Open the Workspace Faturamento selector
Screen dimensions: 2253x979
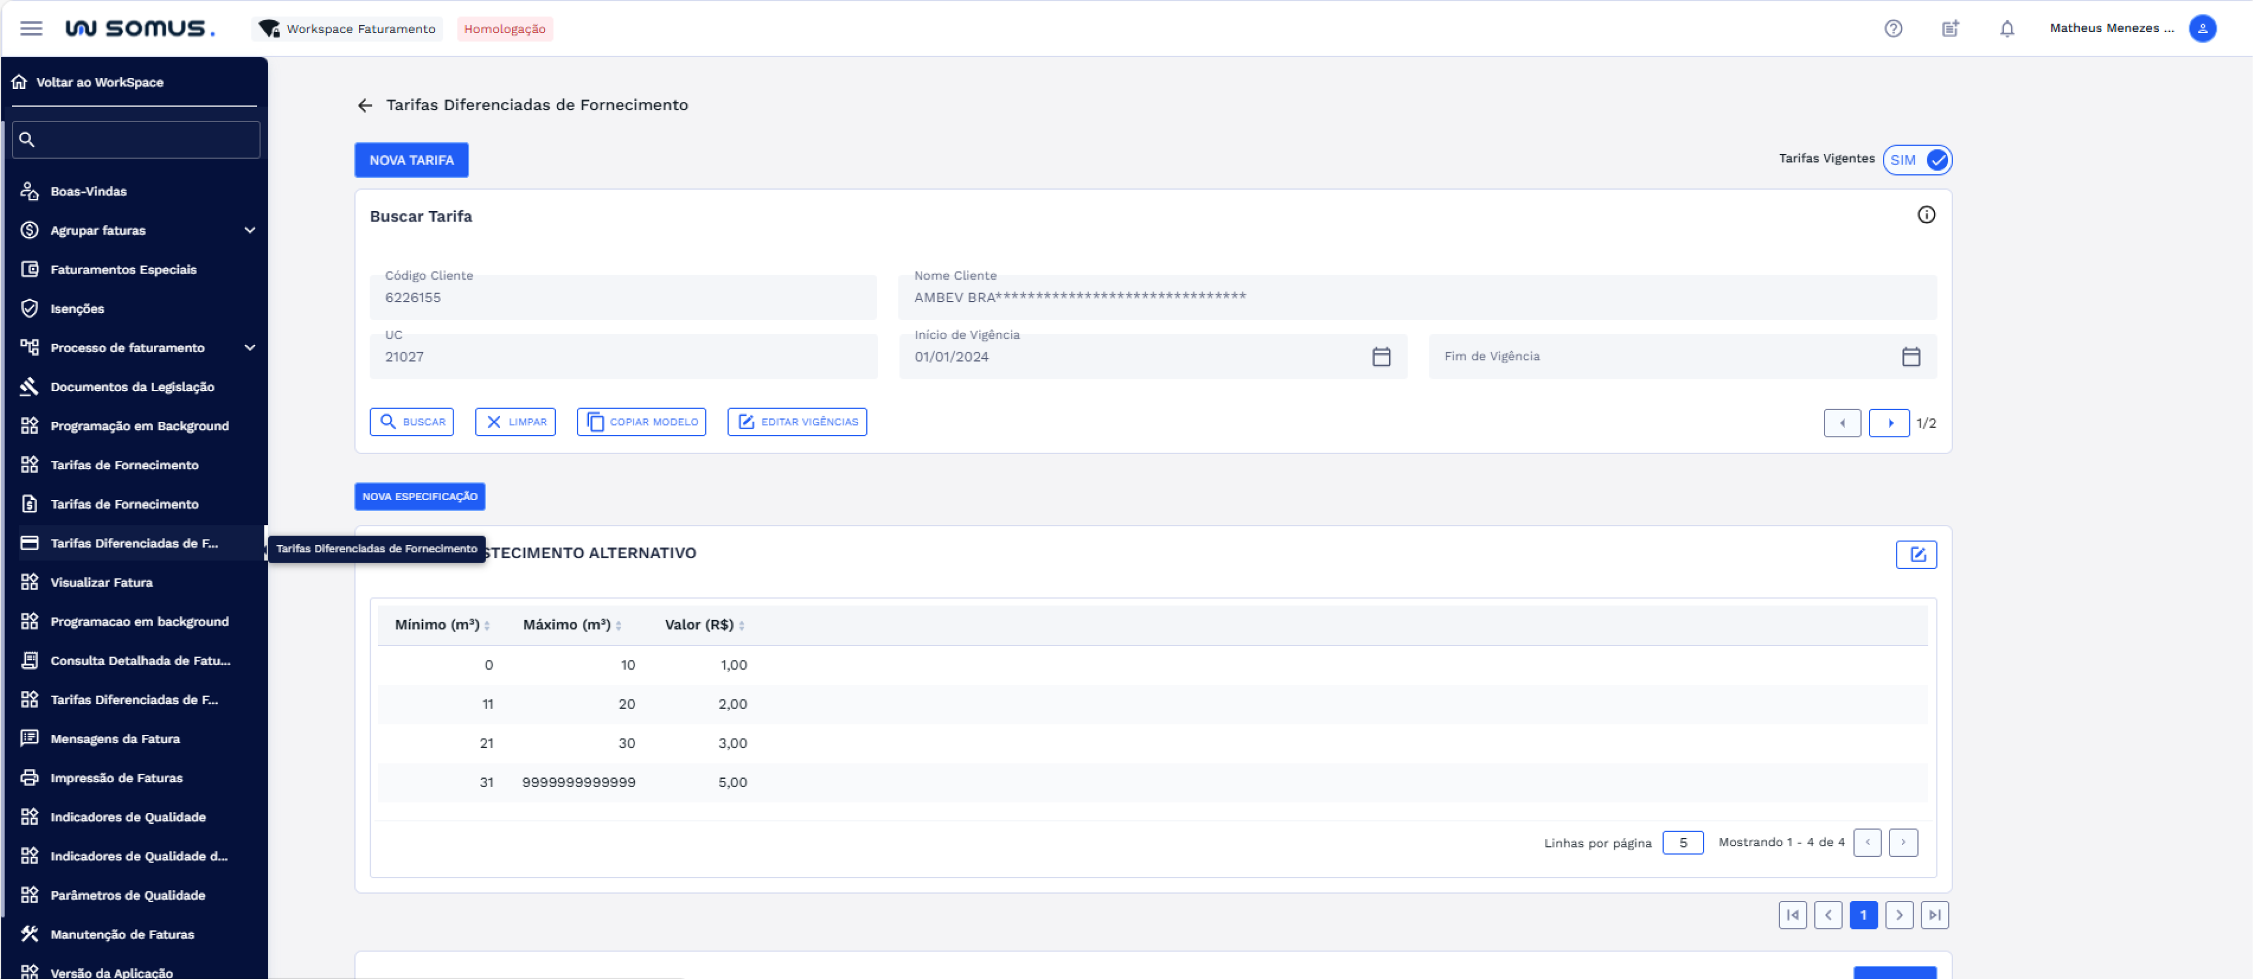click(347, 28)
